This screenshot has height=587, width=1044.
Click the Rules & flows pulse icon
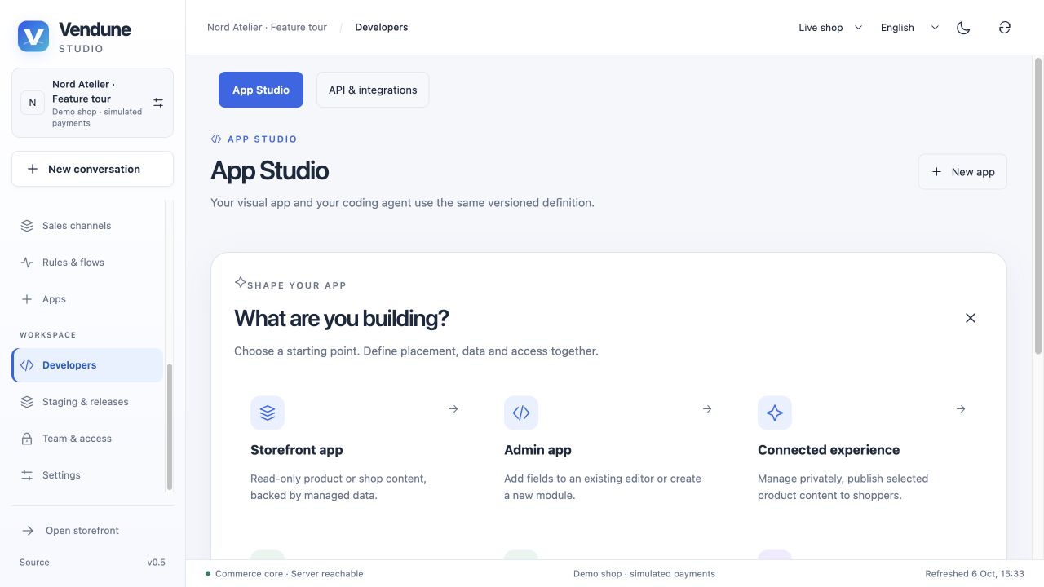click(27, 263)
